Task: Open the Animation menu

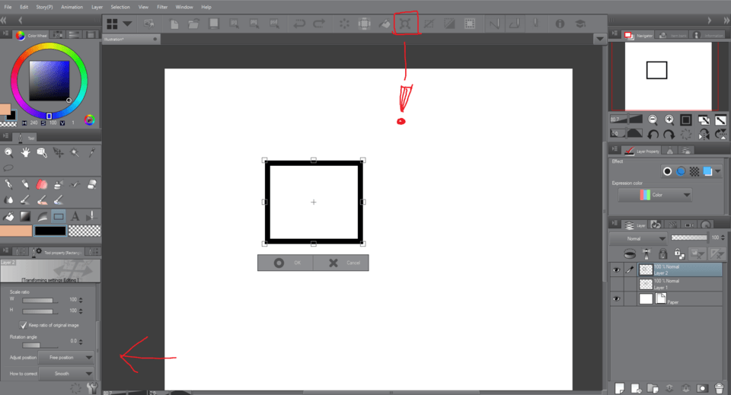Action: pos(72,7)
